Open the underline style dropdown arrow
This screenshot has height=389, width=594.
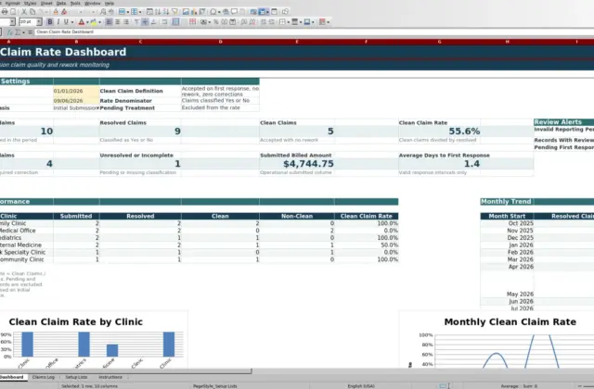(72, 22)
